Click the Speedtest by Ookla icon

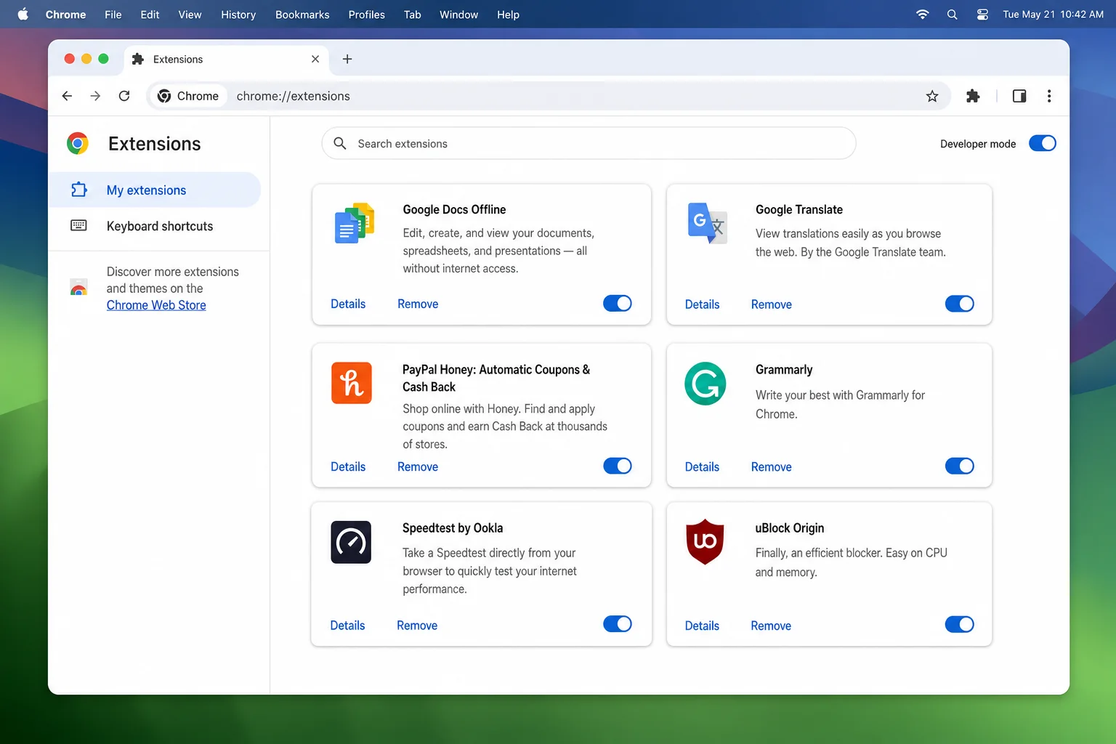351,542
